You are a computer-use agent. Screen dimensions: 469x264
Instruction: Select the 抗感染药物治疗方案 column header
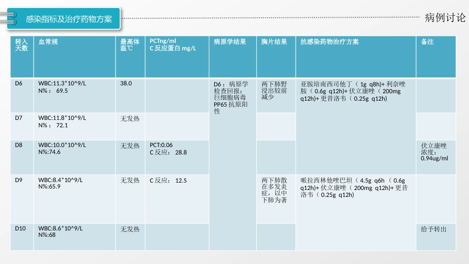pyautogui.click(x=355, y=57)
